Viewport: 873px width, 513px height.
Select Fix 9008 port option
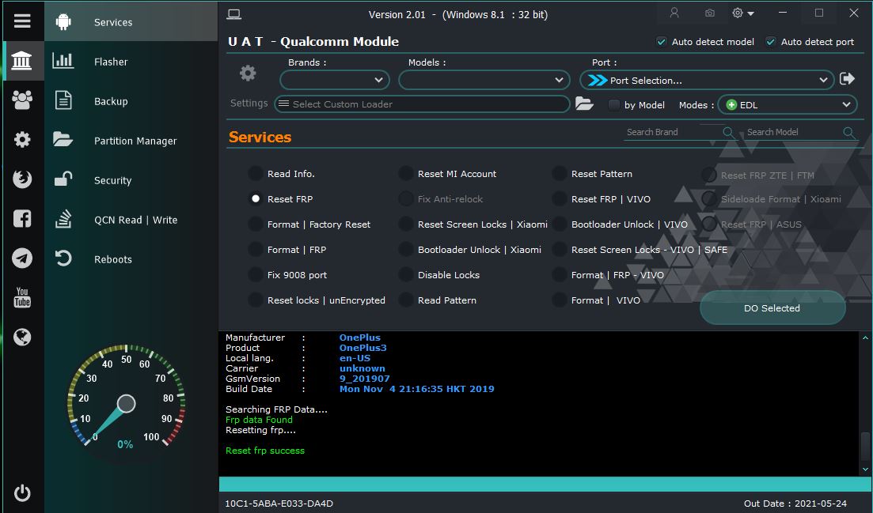pyautogui.click(x=255, y=274)
